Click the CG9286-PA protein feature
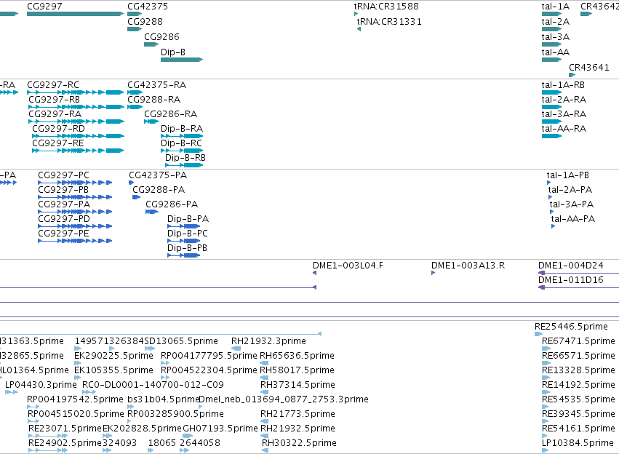619x454 pixels. tap(152, 212)
